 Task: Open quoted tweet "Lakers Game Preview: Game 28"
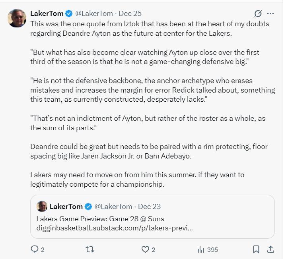[100, 219]
